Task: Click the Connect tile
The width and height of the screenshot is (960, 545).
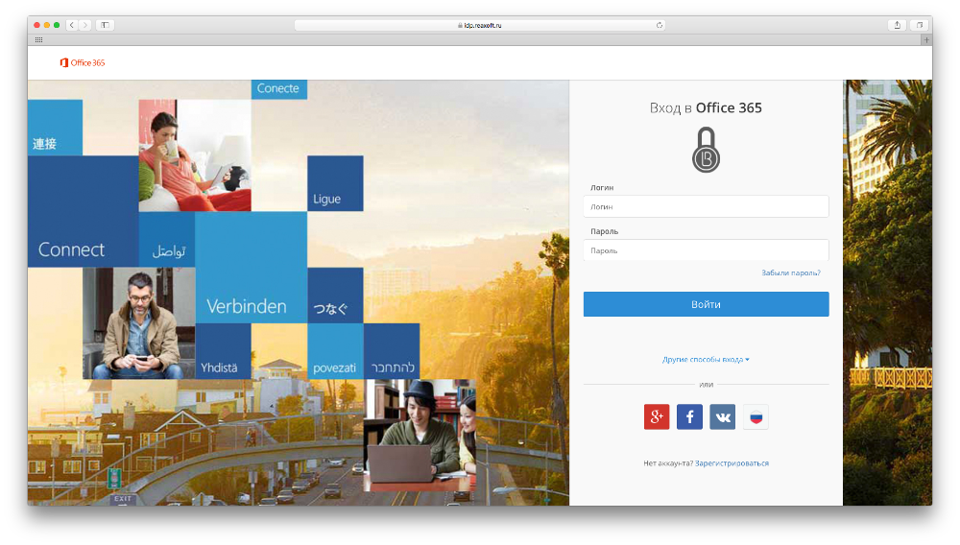Action: coord(83,212)
